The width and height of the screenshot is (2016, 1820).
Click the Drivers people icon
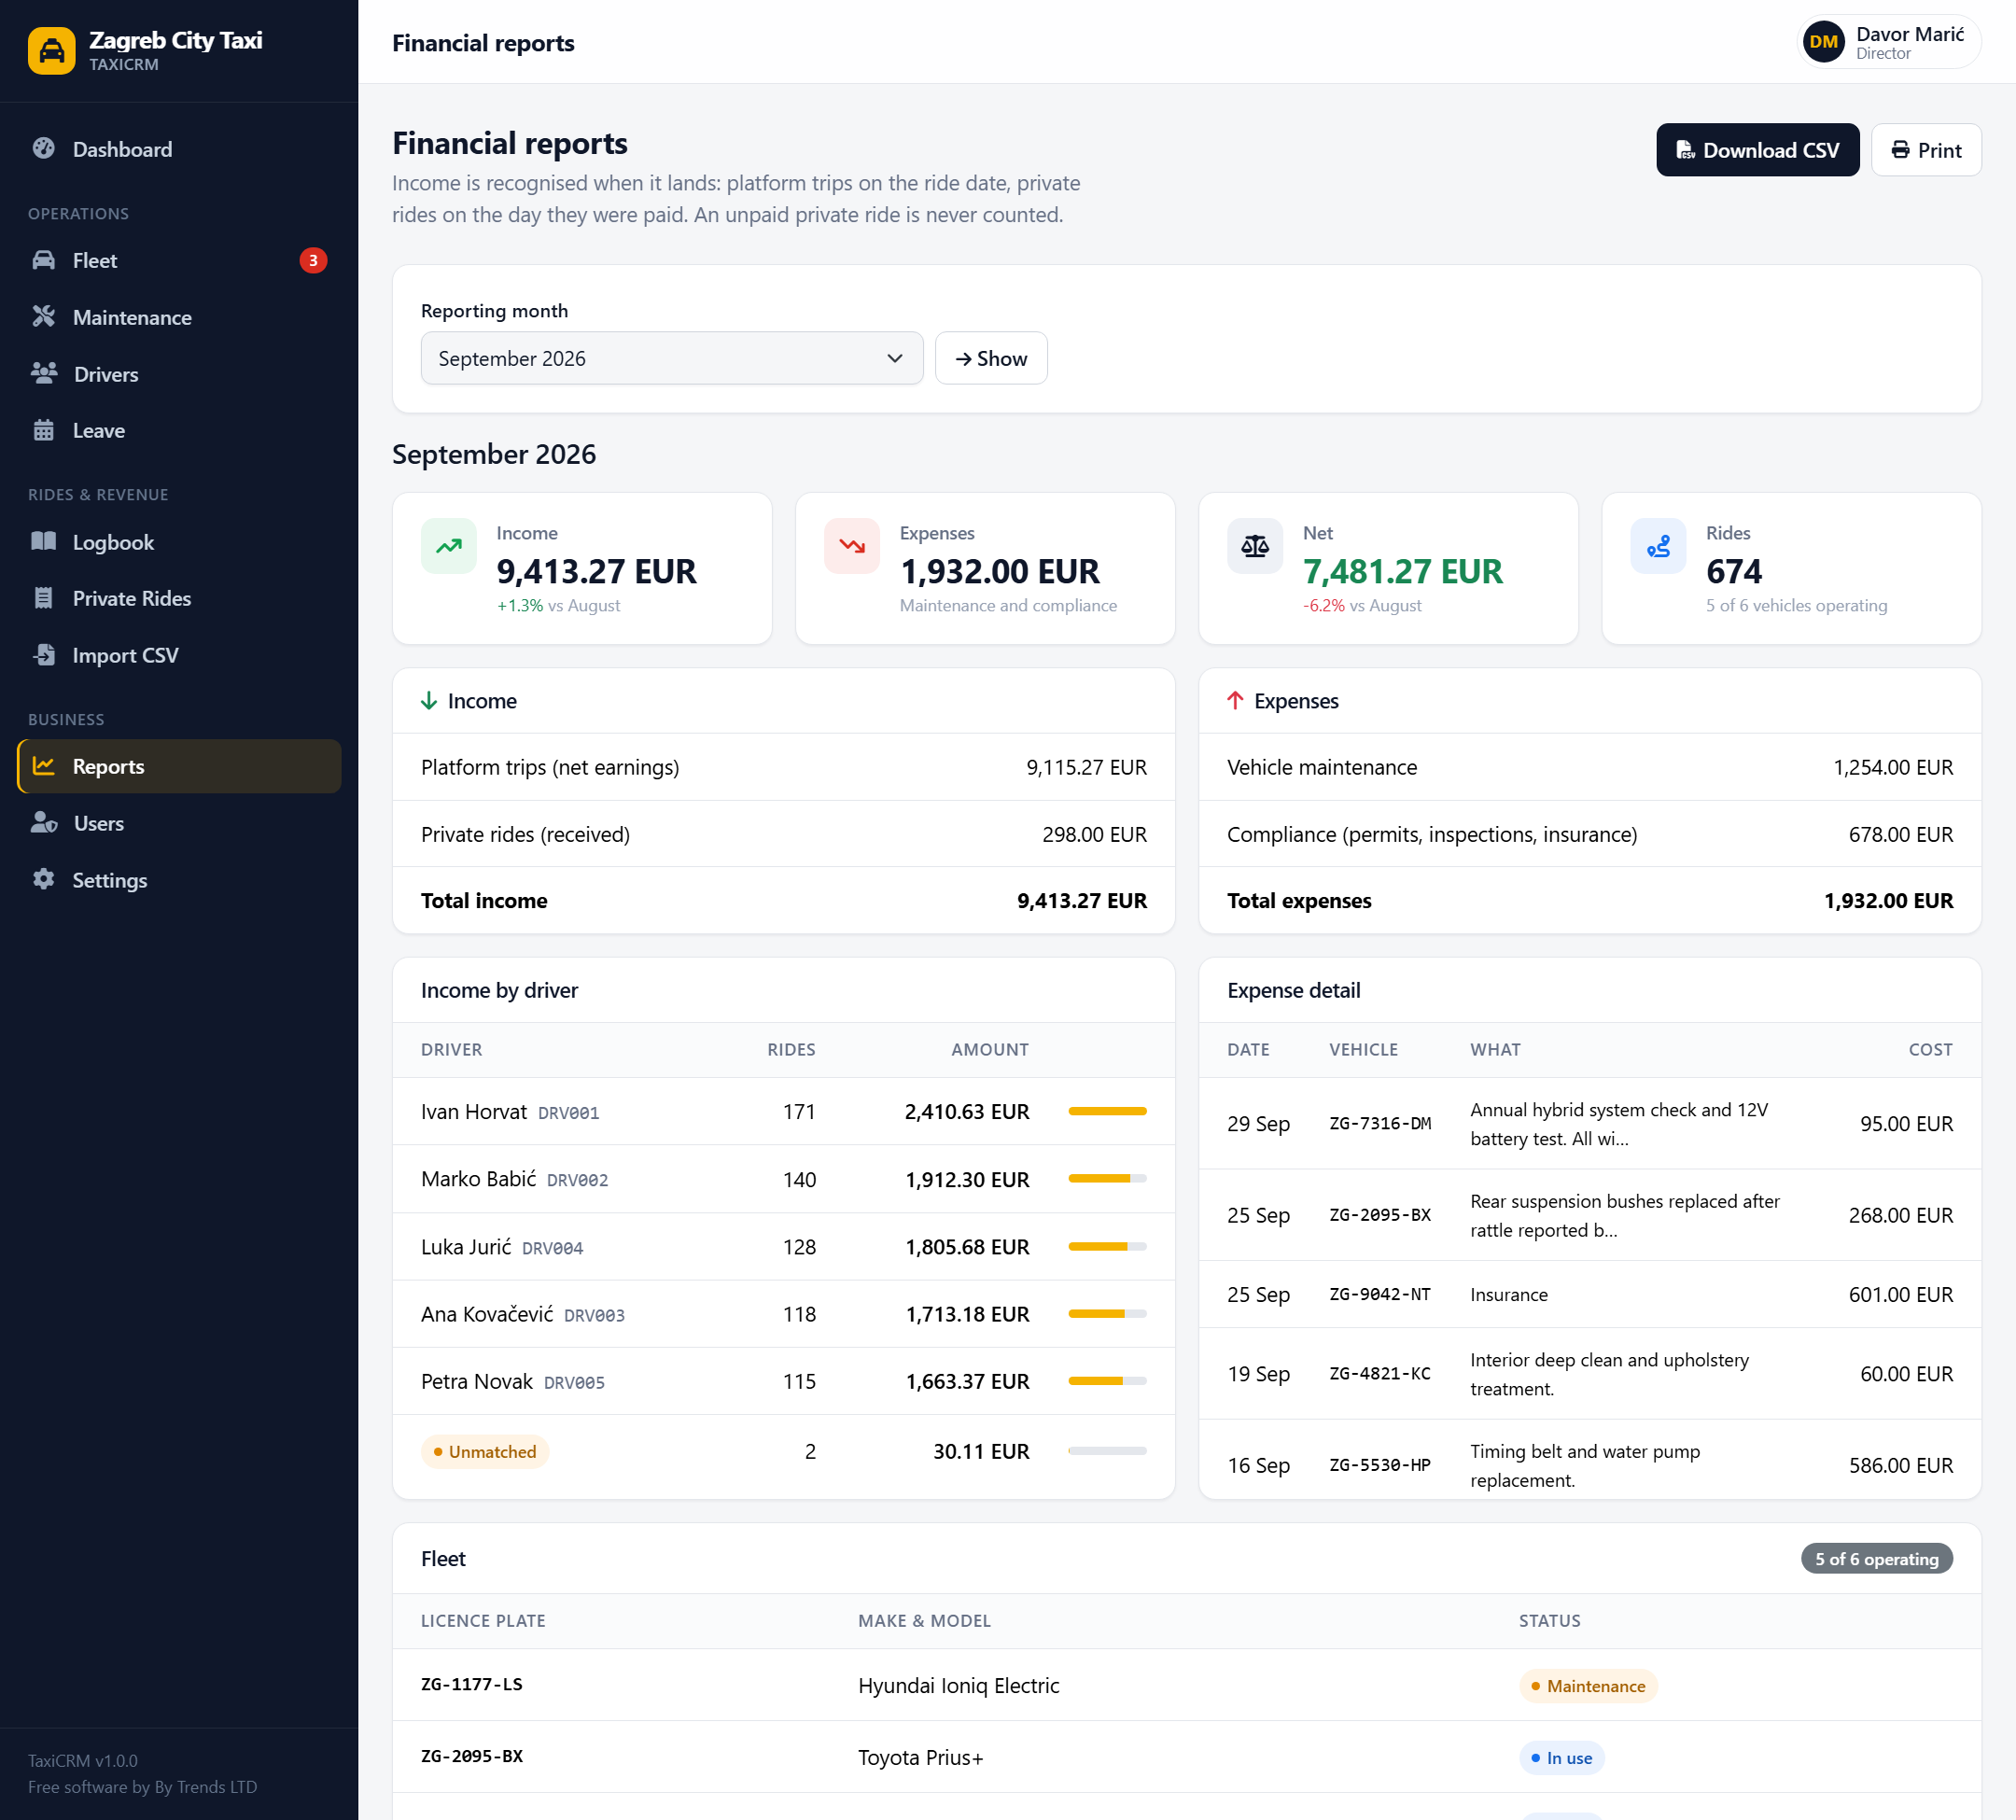44,374
